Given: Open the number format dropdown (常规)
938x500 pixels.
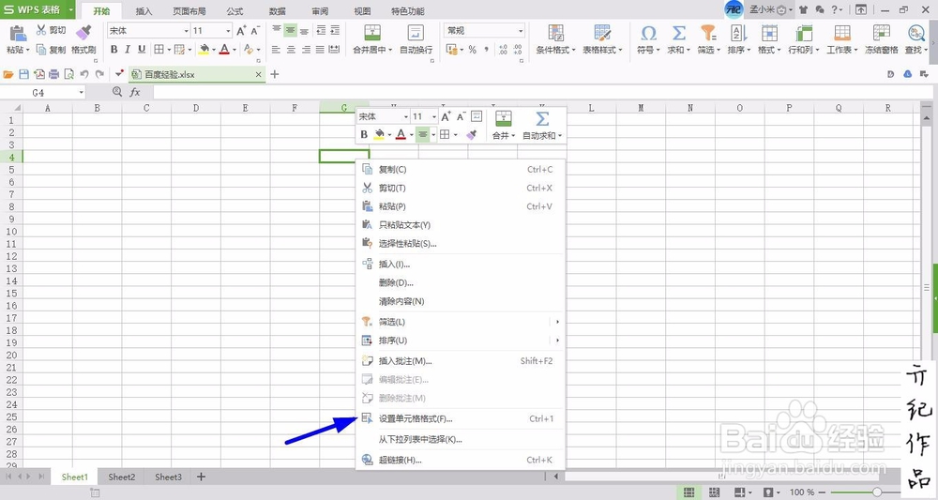Looking at the screenshot, I should click(521, 31).
